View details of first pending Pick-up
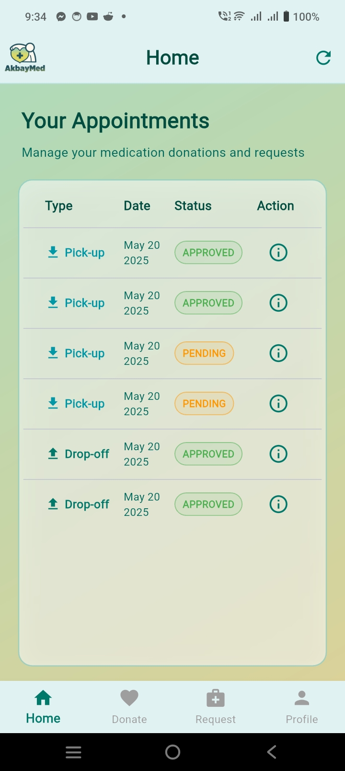Image resolution: width=345 pixels, height=771 pixels. coord(278,353)
